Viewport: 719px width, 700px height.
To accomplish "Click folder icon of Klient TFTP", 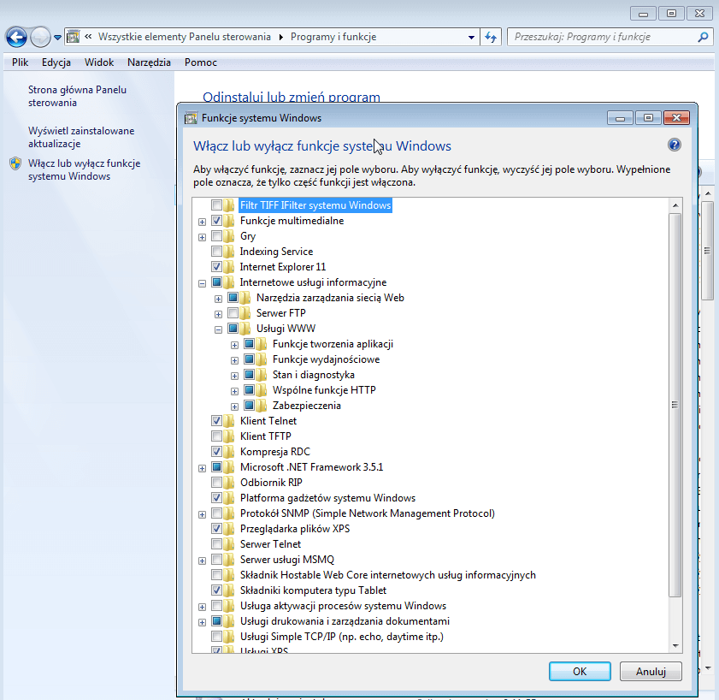I will click(x=229, y=436).
